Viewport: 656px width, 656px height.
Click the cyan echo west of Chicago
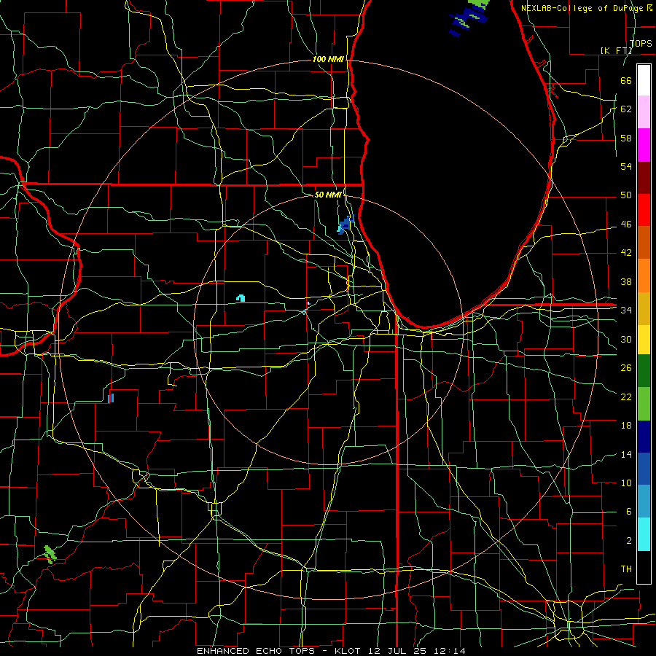[241, 298]
